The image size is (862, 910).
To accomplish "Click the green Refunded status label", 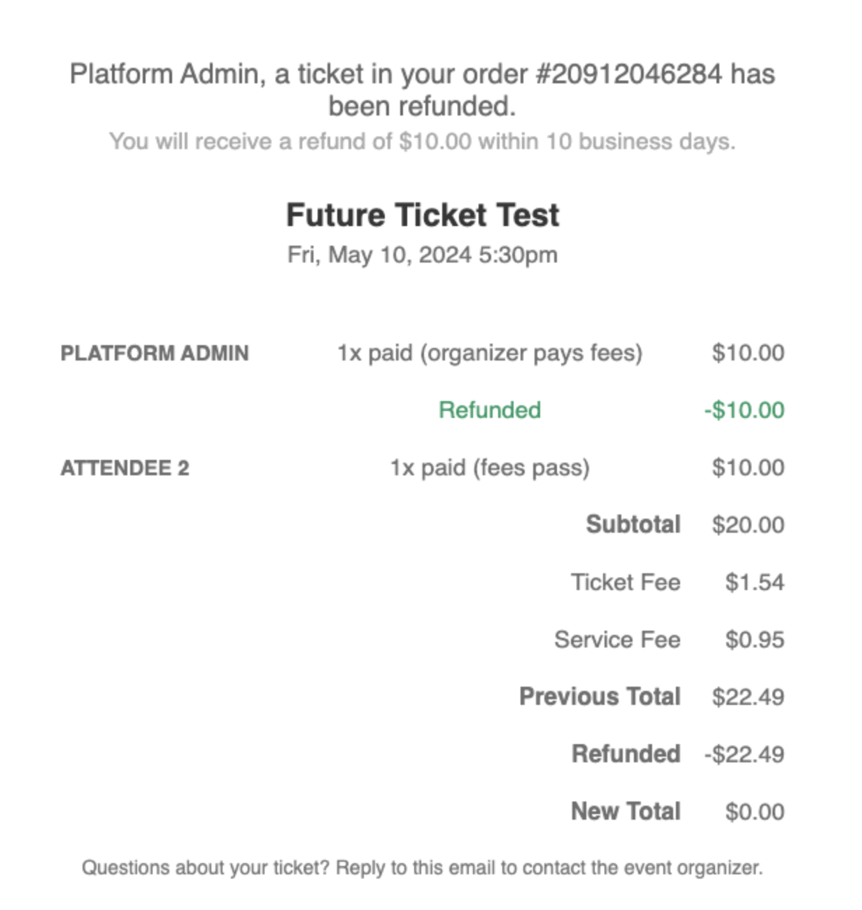I will coord(489,410).
